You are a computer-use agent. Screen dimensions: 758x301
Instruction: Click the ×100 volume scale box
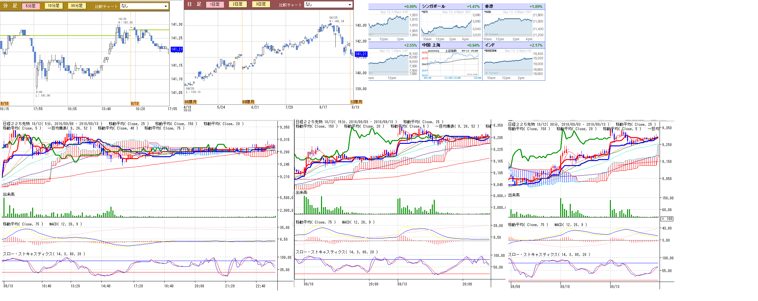[667, 219]
